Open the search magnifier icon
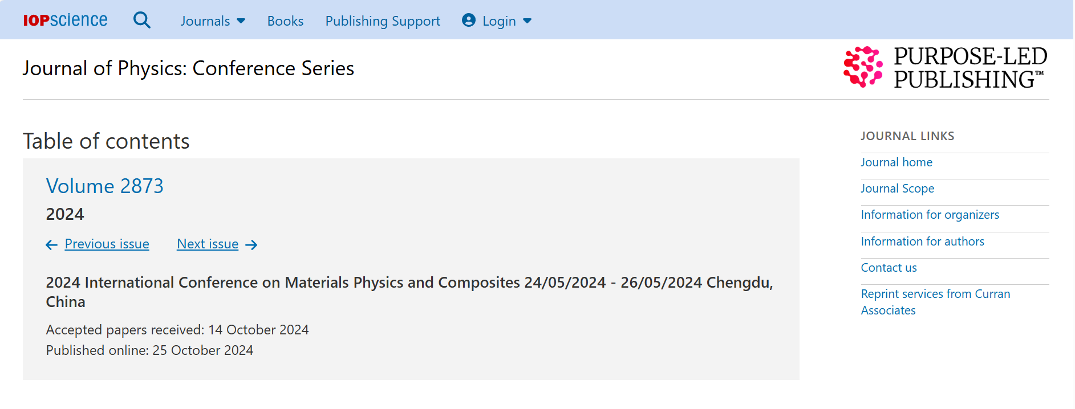The height and width of the screenshot is (409, 1075). click(x=142, y=21)
